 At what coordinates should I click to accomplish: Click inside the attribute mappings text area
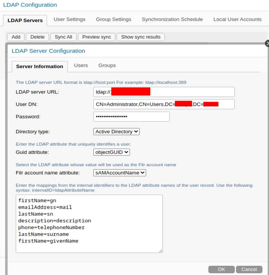click(89, 224)
